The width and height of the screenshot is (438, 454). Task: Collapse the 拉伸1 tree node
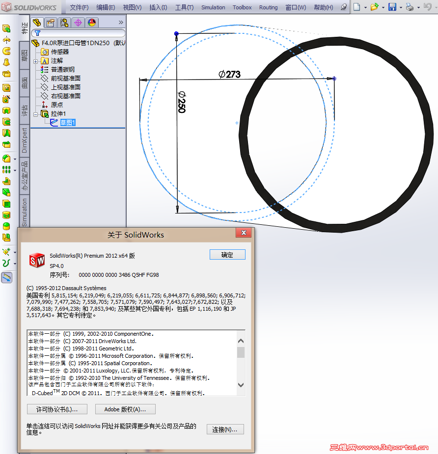pos(35,114)
